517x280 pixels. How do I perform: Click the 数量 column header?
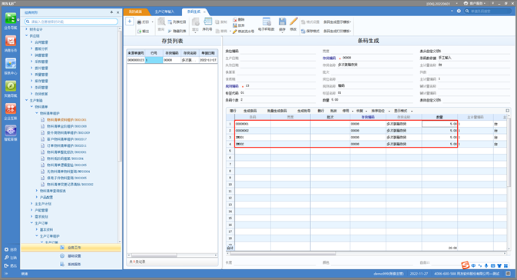pos(439,117)
